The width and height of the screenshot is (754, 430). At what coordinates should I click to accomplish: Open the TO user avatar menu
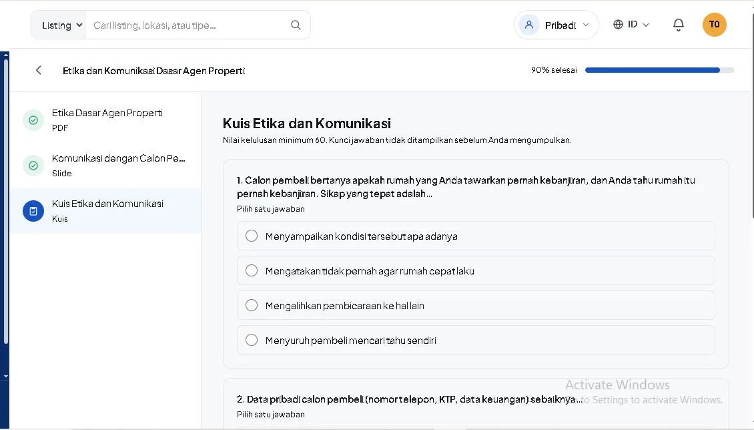[714, 25]
